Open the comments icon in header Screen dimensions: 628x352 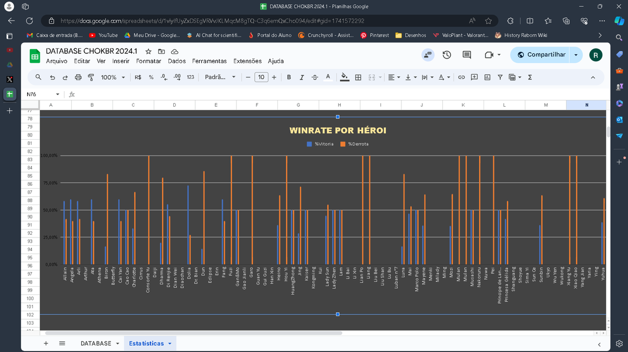pos(466,54)
